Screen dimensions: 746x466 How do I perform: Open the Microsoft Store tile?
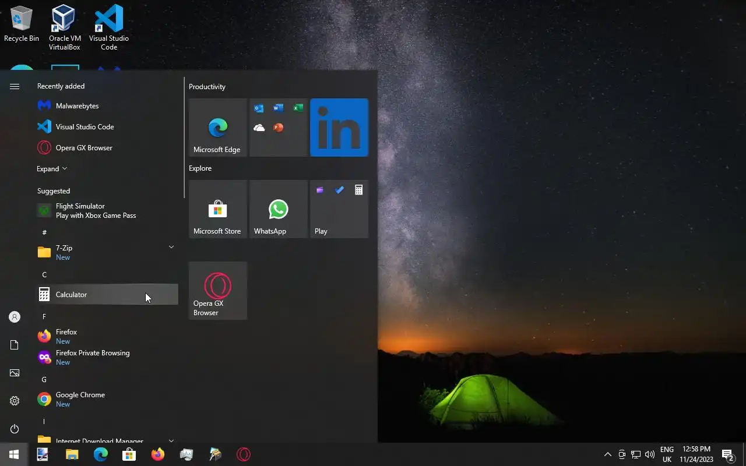tap(218, 209)
